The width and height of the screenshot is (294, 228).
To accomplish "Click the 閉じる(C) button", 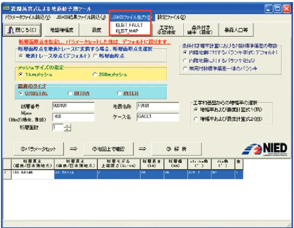I will coord(22,30).
